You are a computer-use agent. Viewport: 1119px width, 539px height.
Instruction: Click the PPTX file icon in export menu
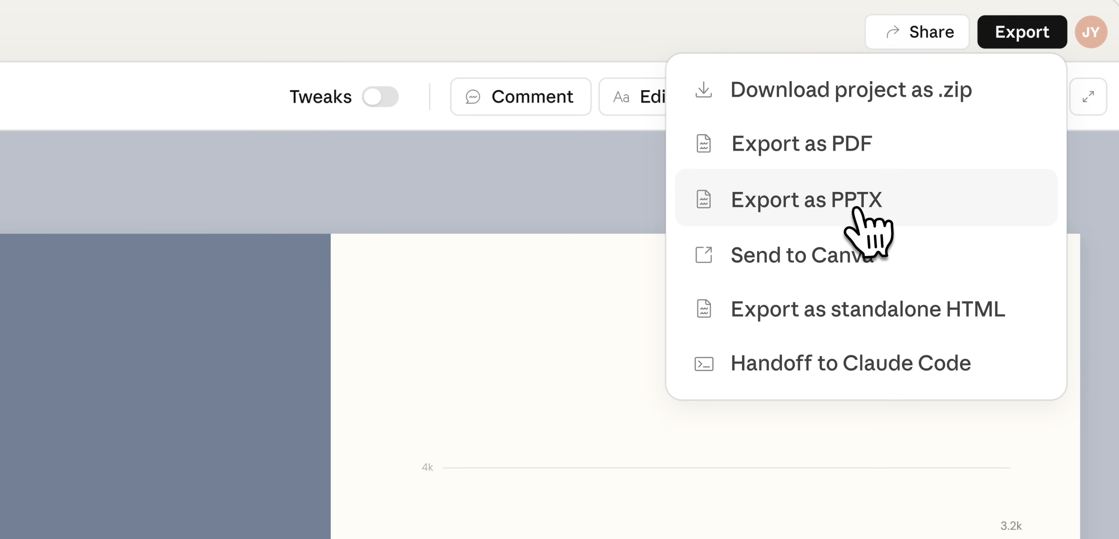click(x=703, y=199)
